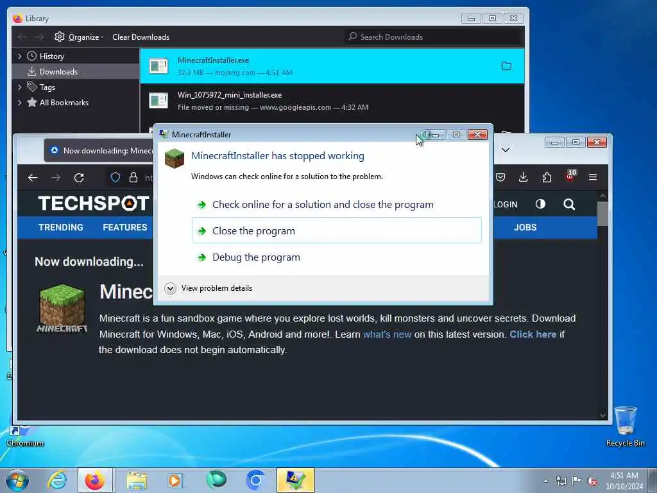The image size is (657, 493).
Task: Reload the TechSpot page
Action: [x=79, y=177]
